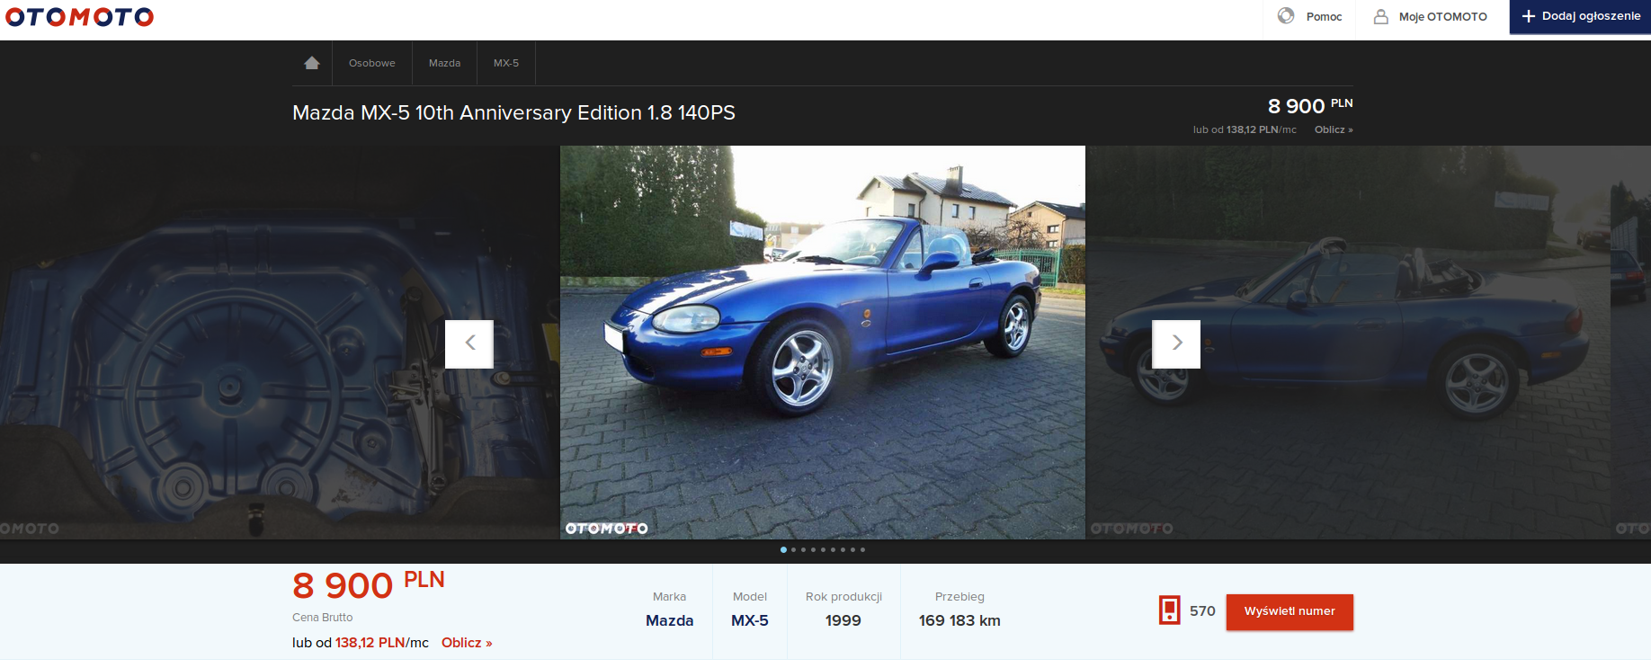Open Moje OTOMOTO account link

(x=1442, y=17)
